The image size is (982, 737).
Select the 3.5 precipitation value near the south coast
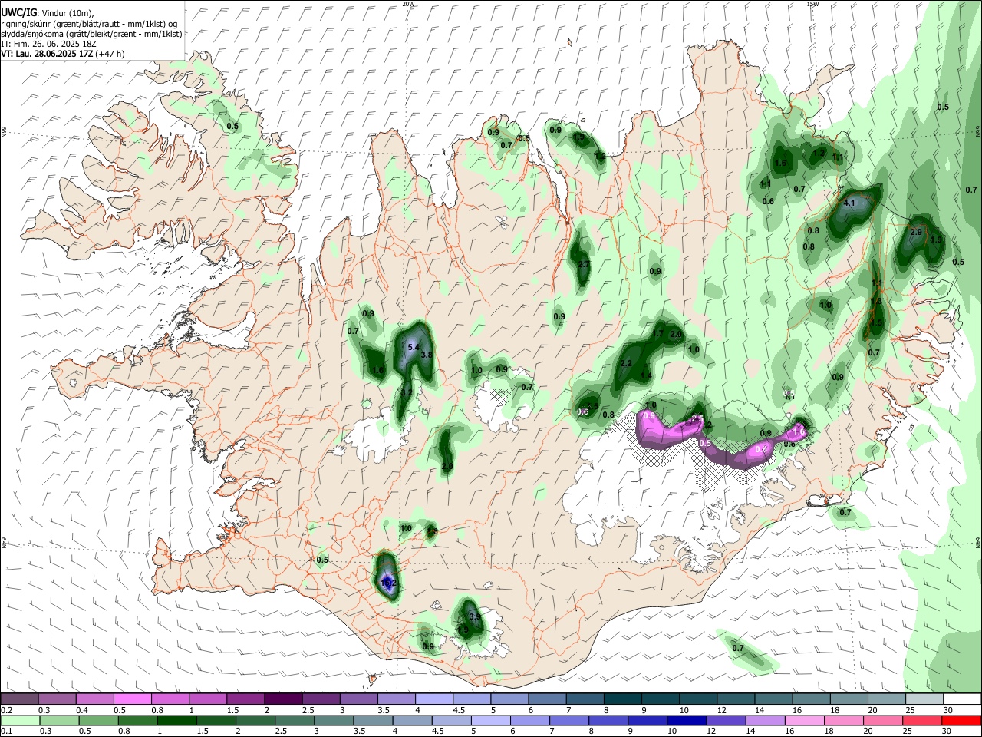pos(475,616)
